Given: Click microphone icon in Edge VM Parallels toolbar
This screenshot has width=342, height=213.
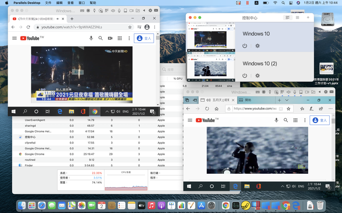Looking at the screenshot, I should tap(294, 92).
